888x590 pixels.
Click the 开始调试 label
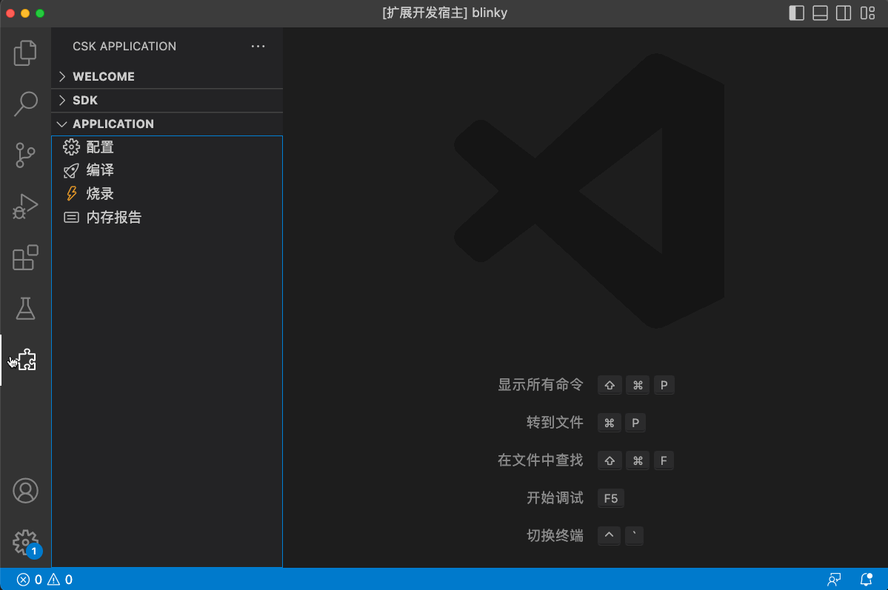(555, 497)
